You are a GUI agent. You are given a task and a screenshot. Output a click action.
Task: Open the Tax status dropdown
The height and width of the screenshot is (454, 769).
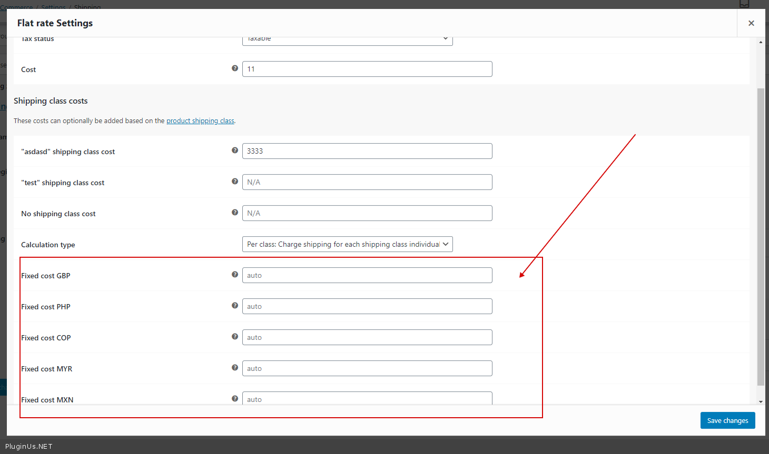[347, 39]
